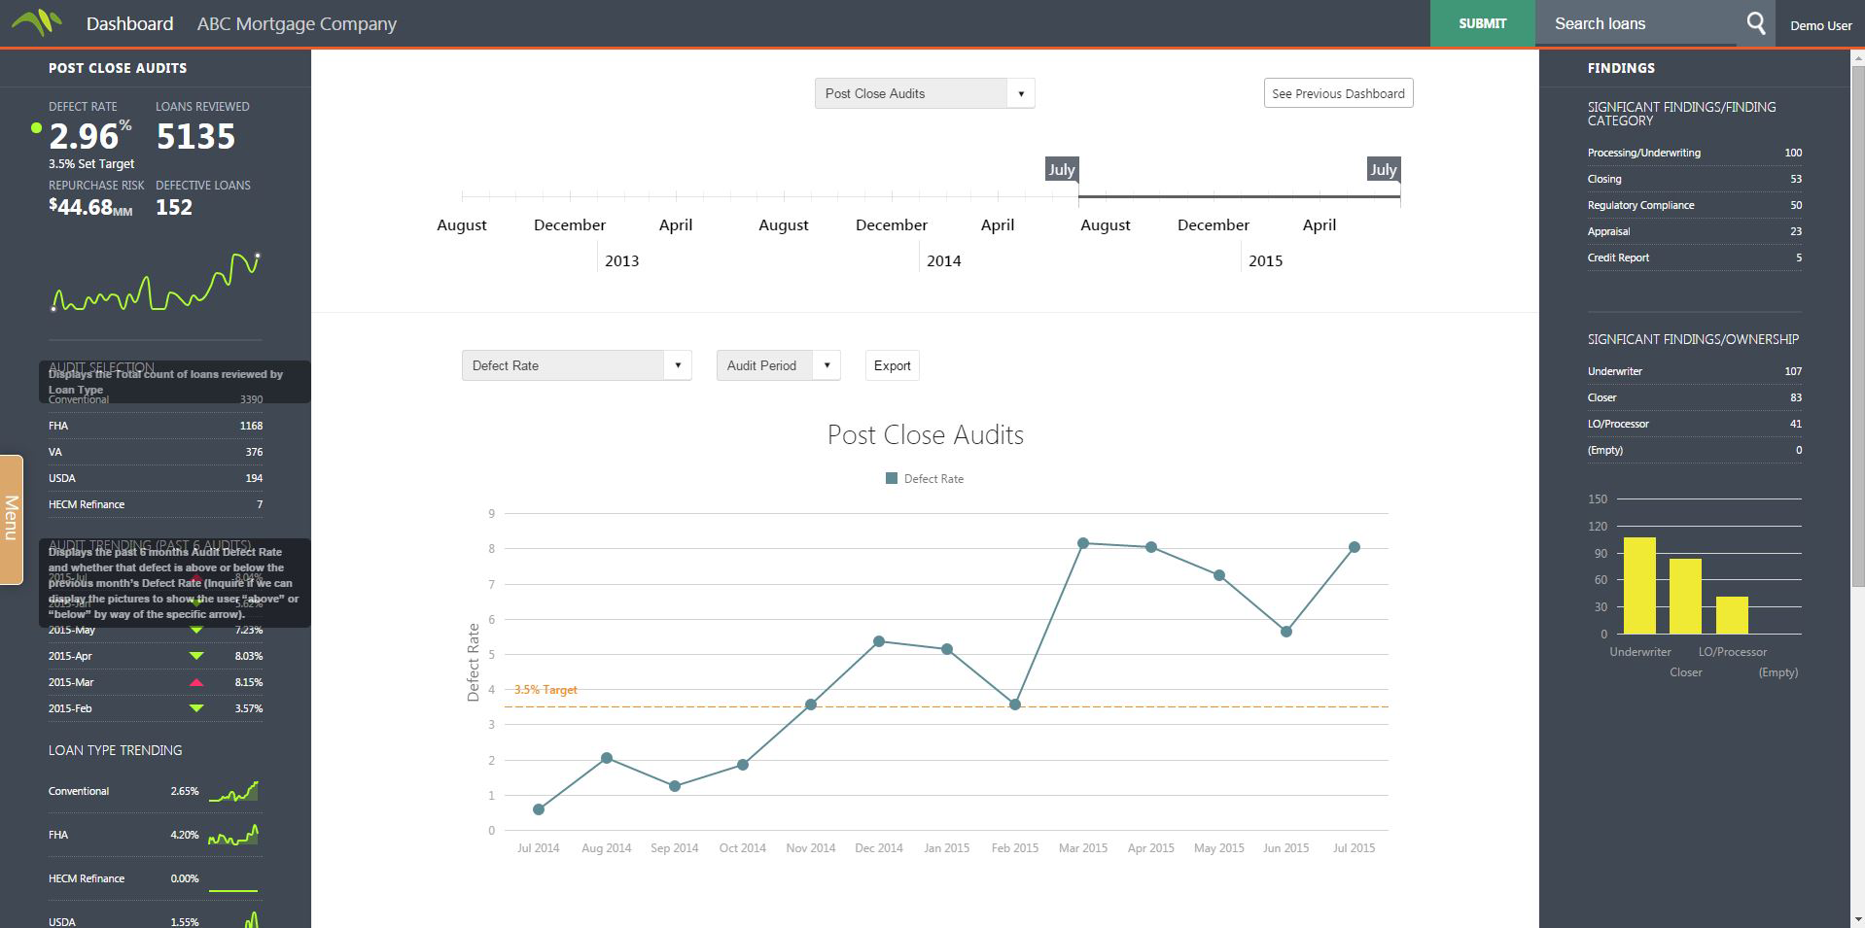Click the Conventional trend sparkline
Viewport: 1865px width, 928px height.
point(233,791)
